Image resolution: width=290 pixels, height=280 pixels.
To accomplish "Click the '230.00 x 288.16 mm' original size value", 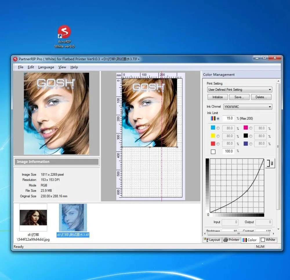I will 54,196.
